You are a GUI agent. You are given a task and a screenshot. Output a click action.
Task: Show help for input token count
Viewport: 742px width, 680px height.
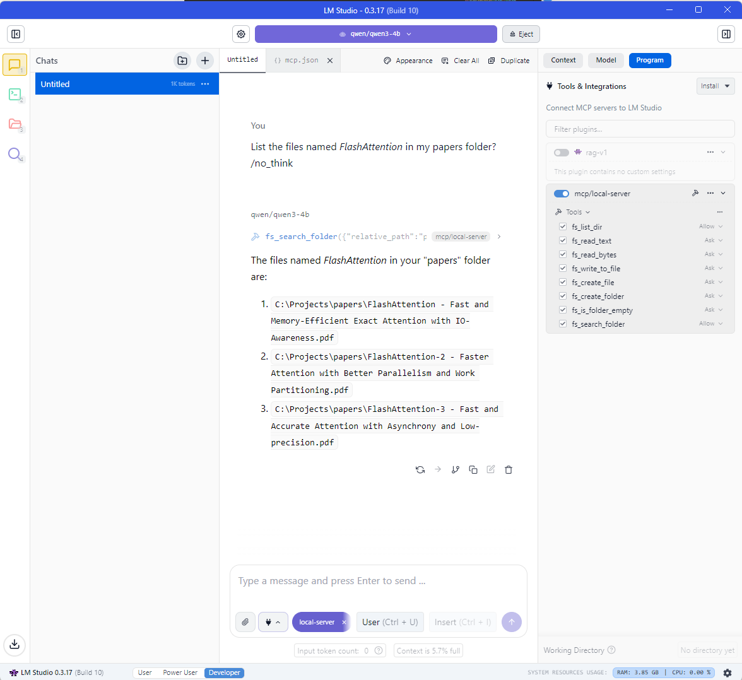click(379, 650)
